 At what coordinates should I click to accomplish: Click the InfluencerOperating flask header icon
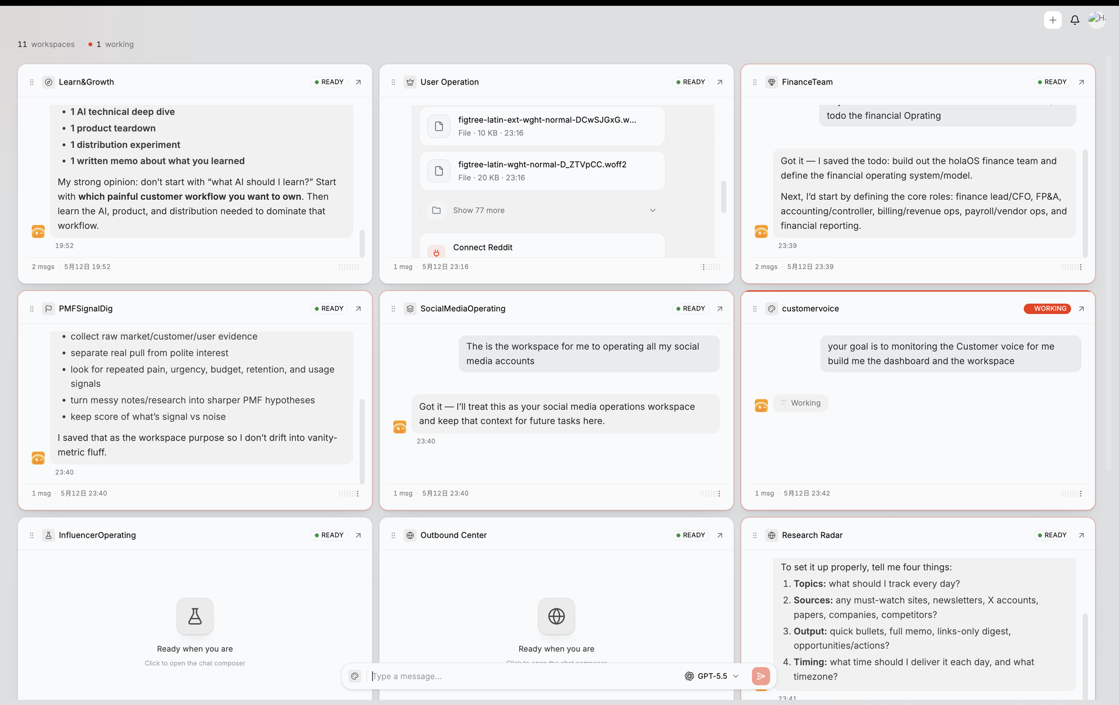[49, 535]
